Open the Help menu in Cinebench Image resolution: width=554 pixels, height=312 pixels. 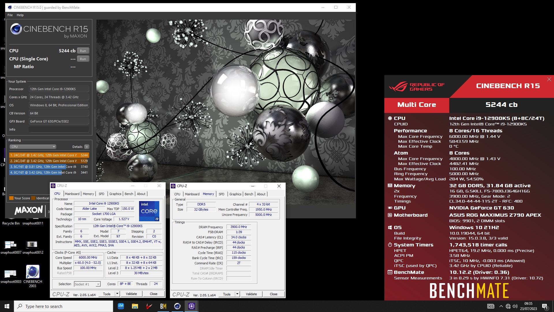click(x=20, y=15)
